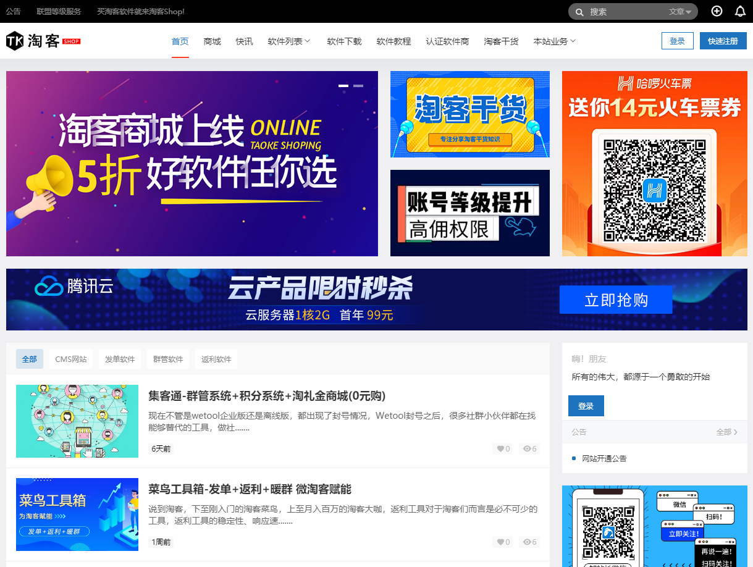753x567 pixels.
Task: Open 淘客干货 nav item
Action: (x=501, y=41)
